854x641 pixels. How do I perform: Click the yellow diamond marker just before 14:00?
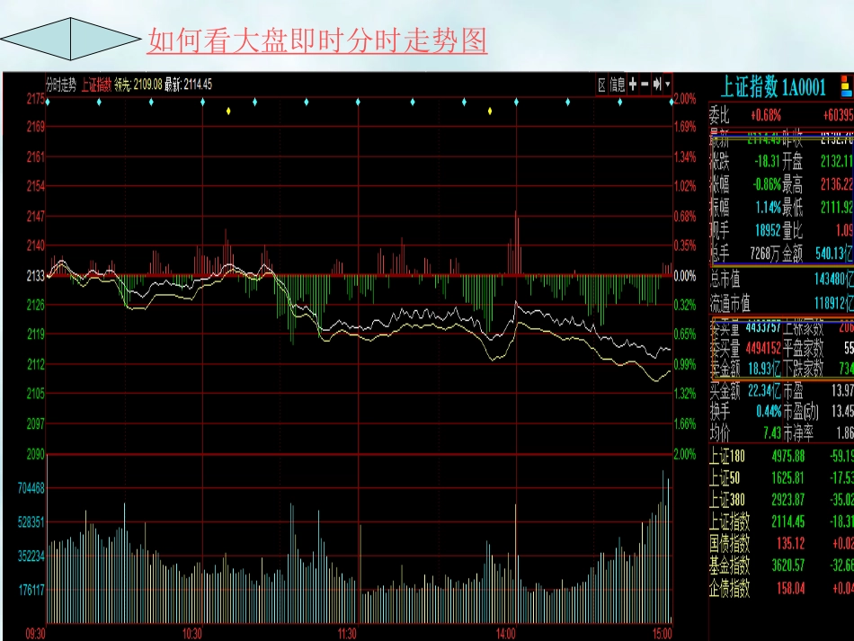490,111
